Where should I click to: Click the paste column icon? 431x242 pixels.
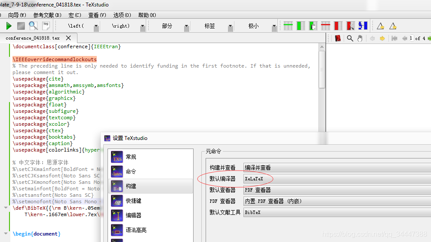(313, 26)
